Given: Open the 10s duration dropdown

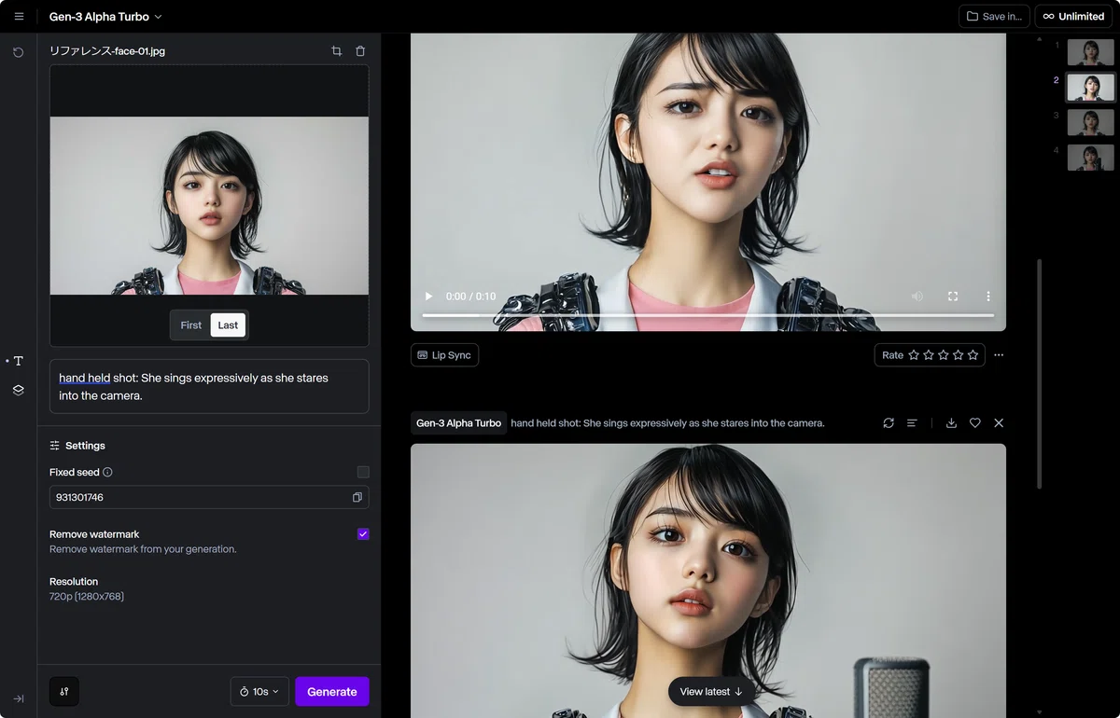Looking at the screenshot, I should (259, 691).
